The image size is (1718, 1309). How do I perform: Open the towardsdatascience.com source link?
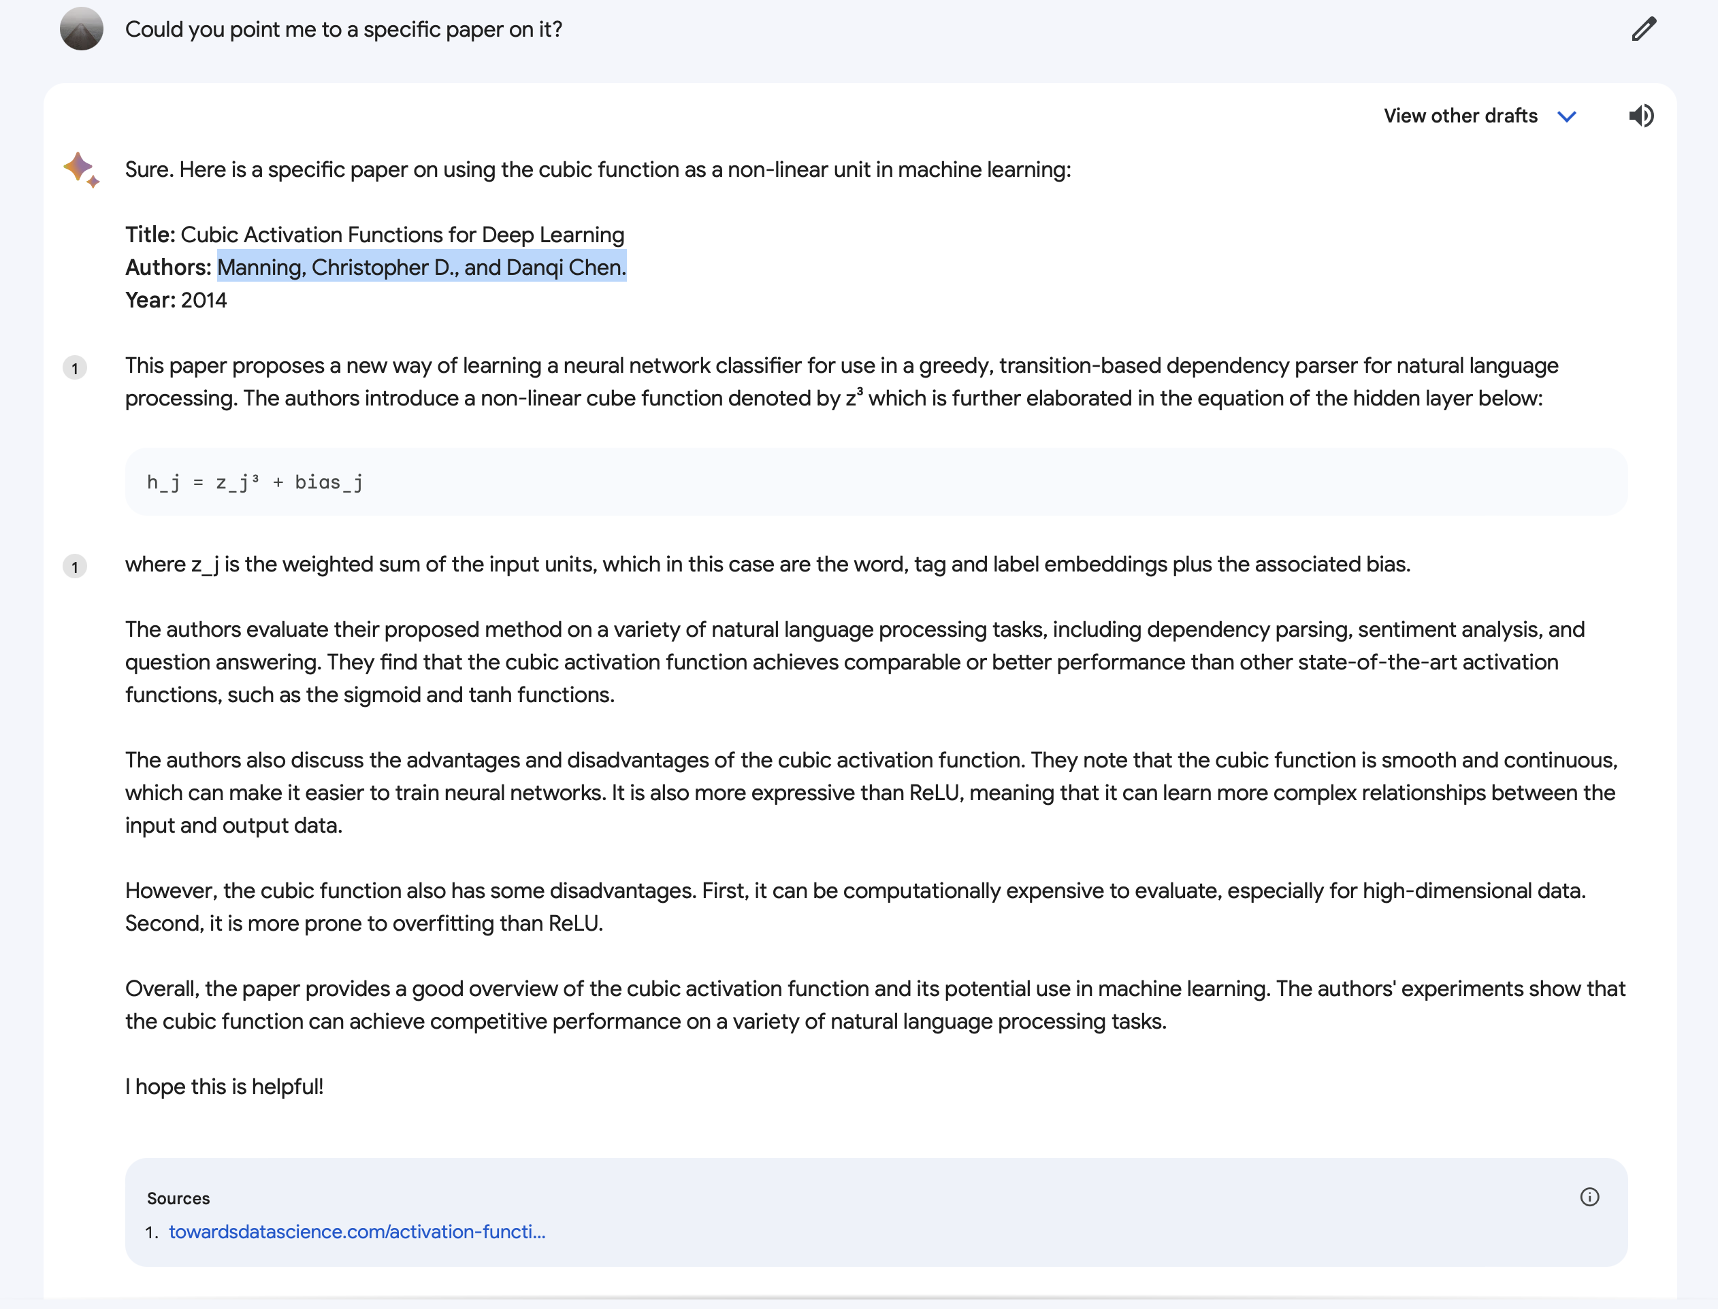[357, 1231]
